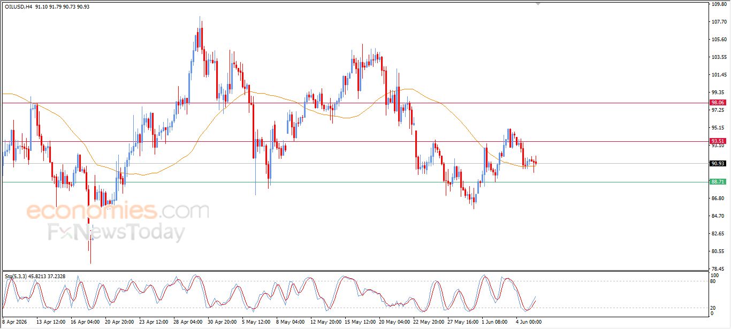Click the chart shift triangle marker at top

pos(538,4)
